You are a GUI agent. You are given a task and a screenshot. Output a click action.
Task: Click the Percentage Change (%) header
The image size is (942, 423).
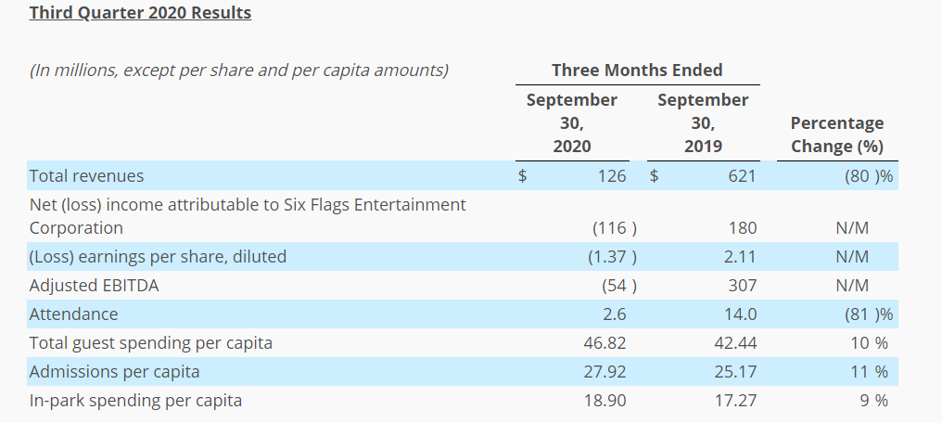(x=837, y=135)
